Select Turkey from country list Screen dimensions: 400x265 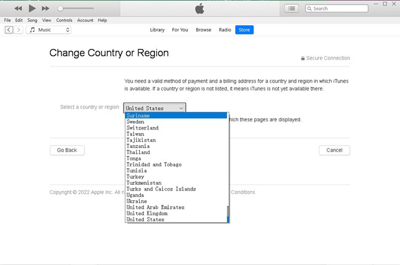[x=176, y=177]
